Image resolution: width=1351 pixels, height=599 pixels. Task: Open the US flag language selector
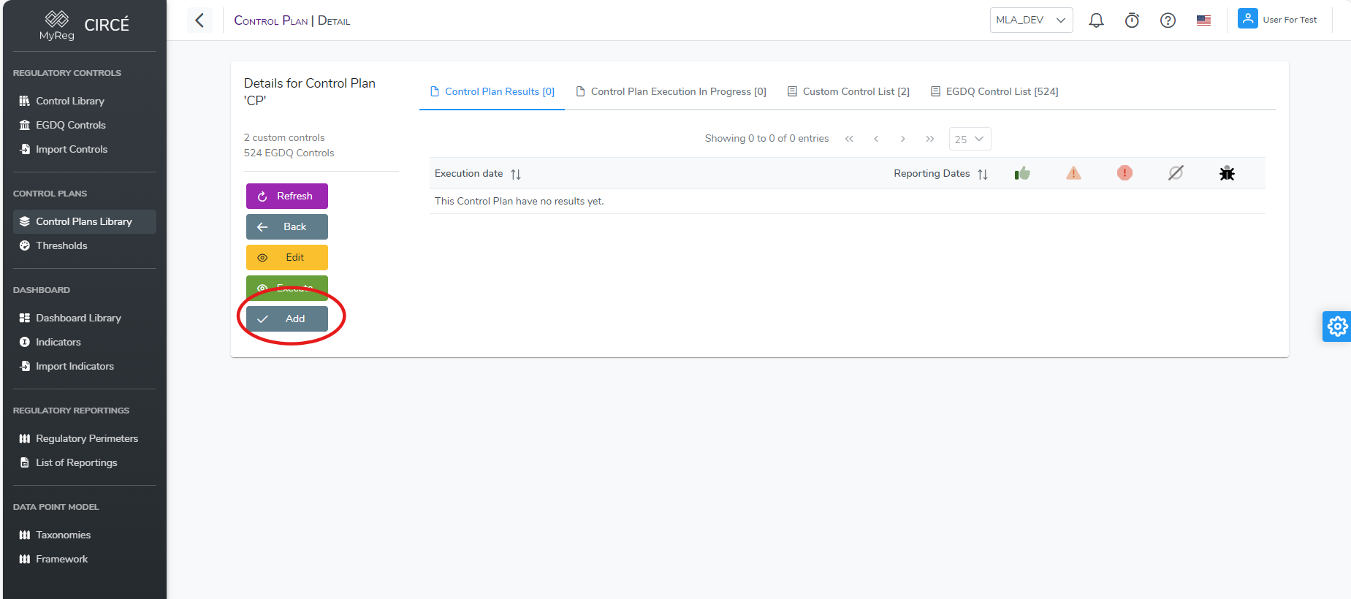(1203, 20)
